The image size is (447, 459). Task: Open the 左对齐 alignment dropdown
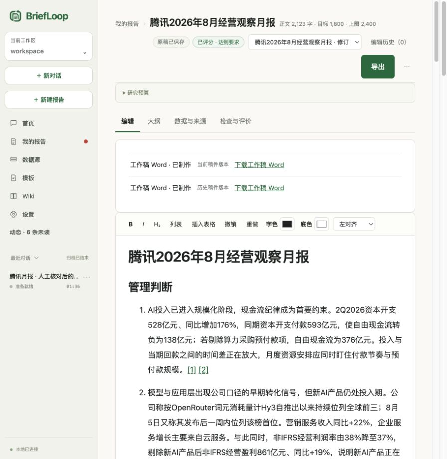[354, 224]
